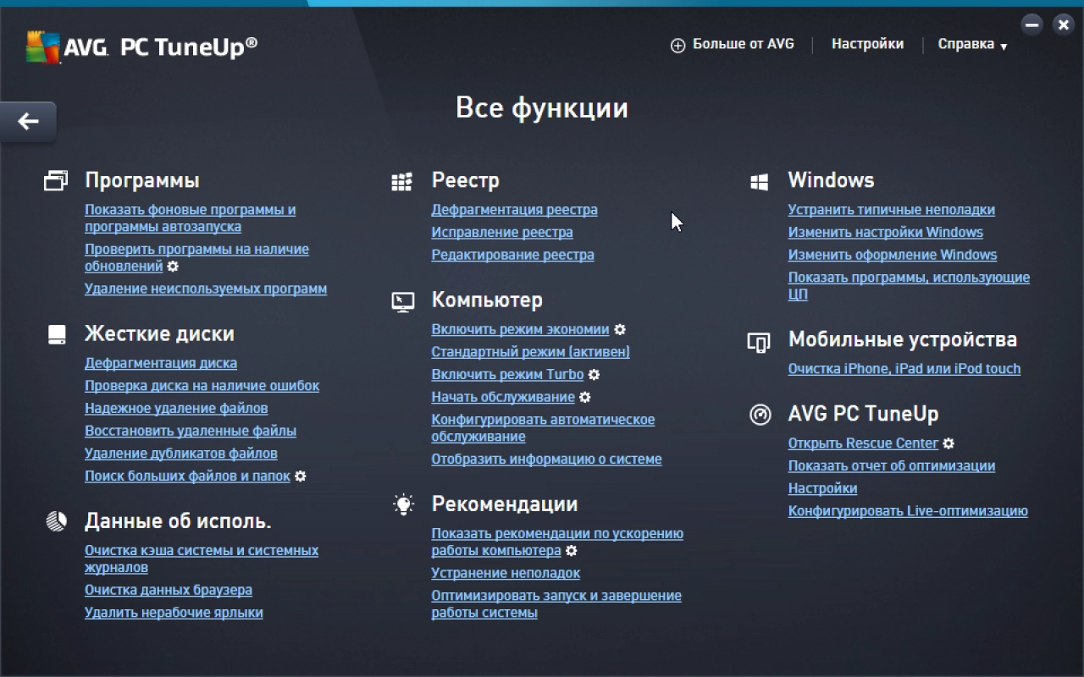This screenshot has height=677, width=1084.
Task: Open Проверка диска на наличие ошибок
Action: 202,386
